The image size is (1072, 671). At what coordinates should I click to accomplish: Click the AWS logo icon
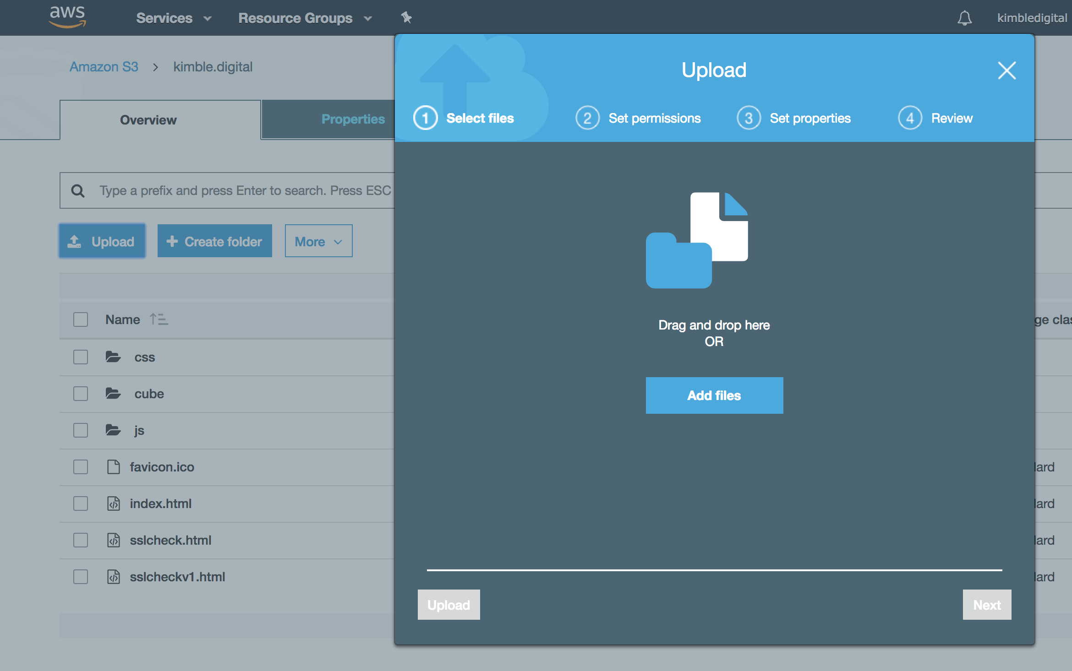click(67, 17)
